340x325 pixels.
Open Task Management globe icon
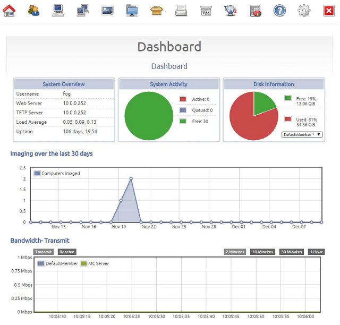tap(230, 11)
